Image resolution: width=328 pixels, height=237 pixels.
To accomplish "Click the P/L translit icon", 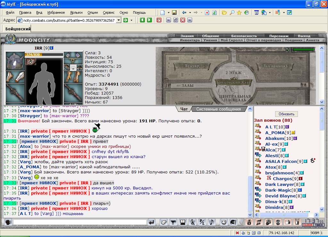I will (202, 222).
